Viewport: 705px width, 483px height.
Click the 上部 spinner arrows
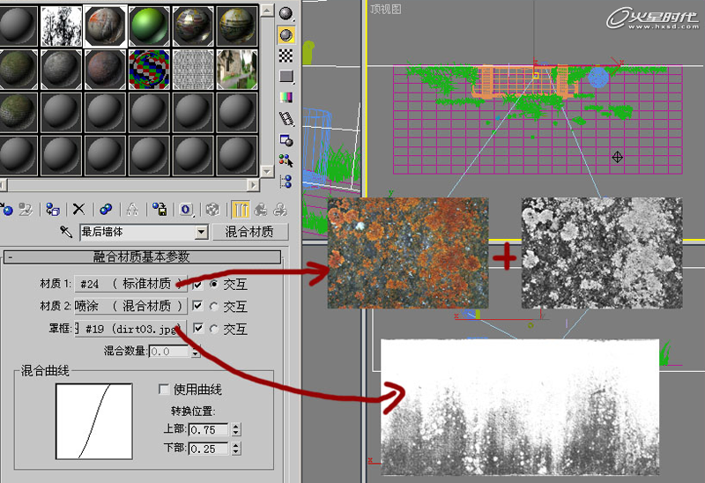coord(236,429)
